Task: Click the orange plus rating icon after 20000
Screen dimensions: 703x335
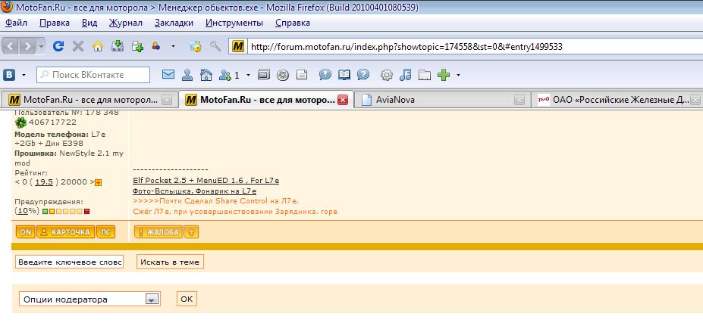Action: [x=98, y=182]
